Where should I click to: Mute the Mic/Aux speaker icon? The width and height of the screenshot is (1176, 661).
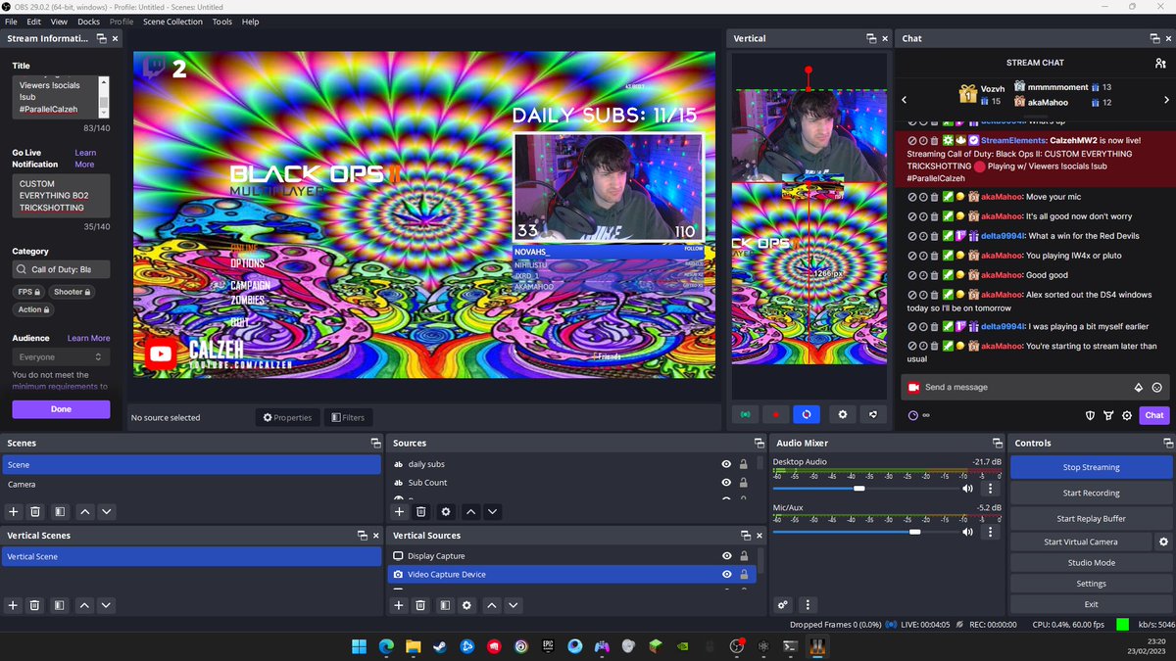pyautogui.click(x=967, y=532)
